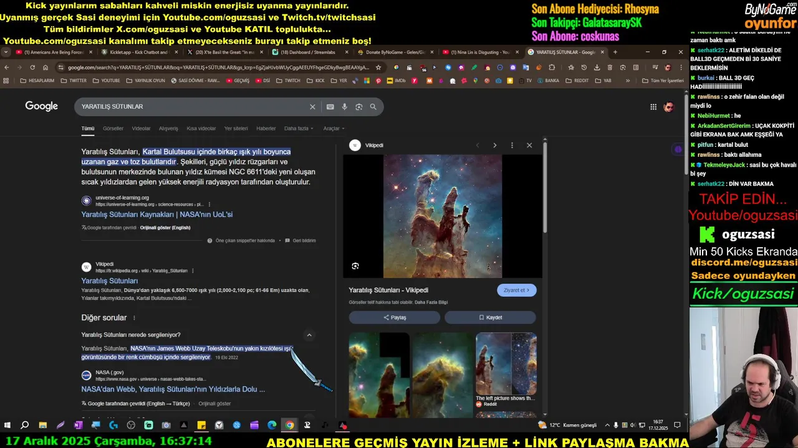The image size is (798, 448).
Task: Open Chrome apps shortcut in bookmarks bar
Action: point(6,80)
